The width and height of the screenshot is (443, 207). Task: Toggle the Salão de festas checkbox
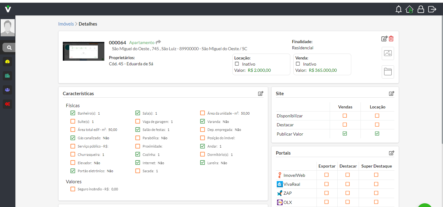click(138, 130)
